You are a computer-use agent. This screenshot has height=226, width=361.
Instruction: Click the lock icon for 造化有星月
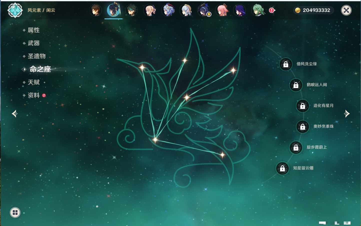pos(302,106)
